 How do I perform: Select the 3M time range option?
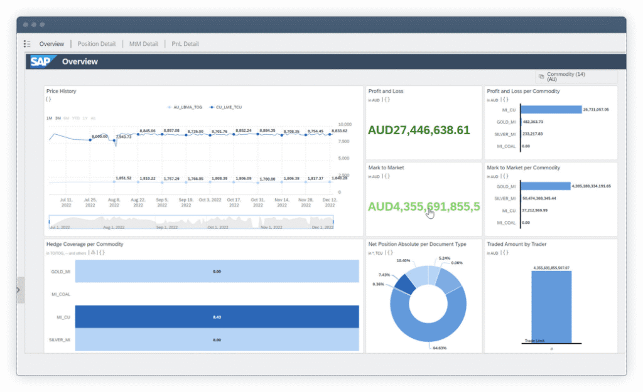tap(58, 118)
